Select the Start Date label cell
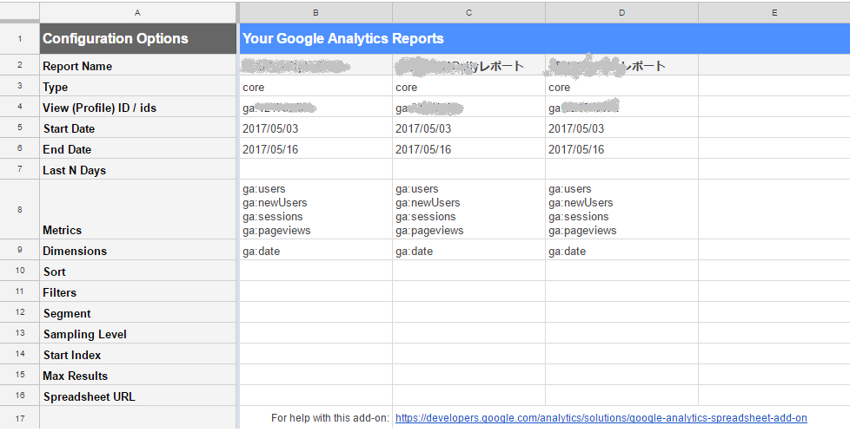 [x=137, y=128]
